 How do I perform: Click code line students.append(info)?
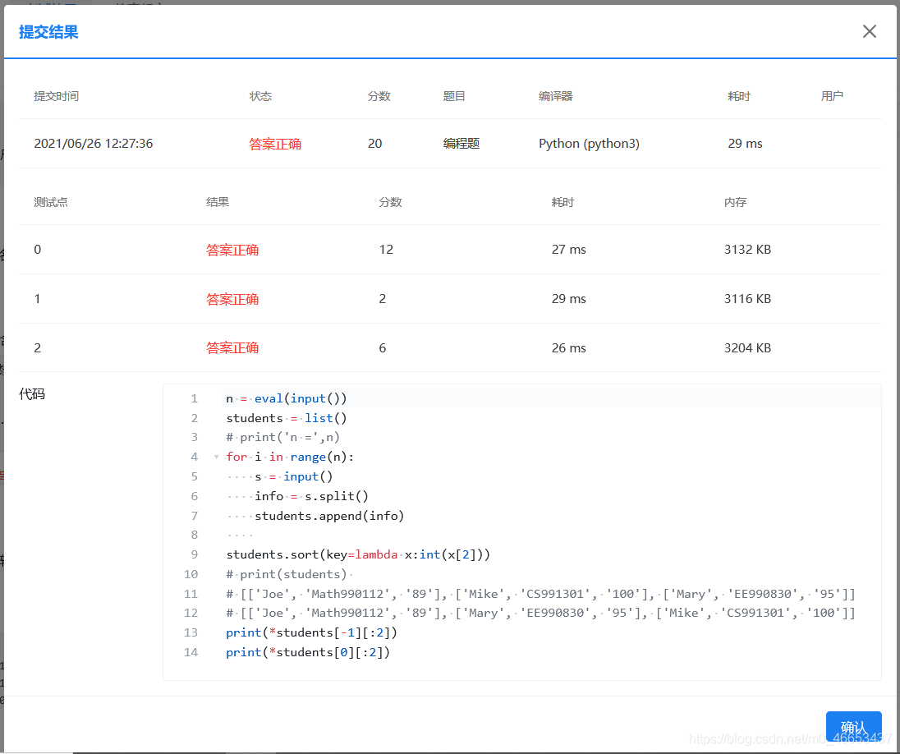coord(329,516)
